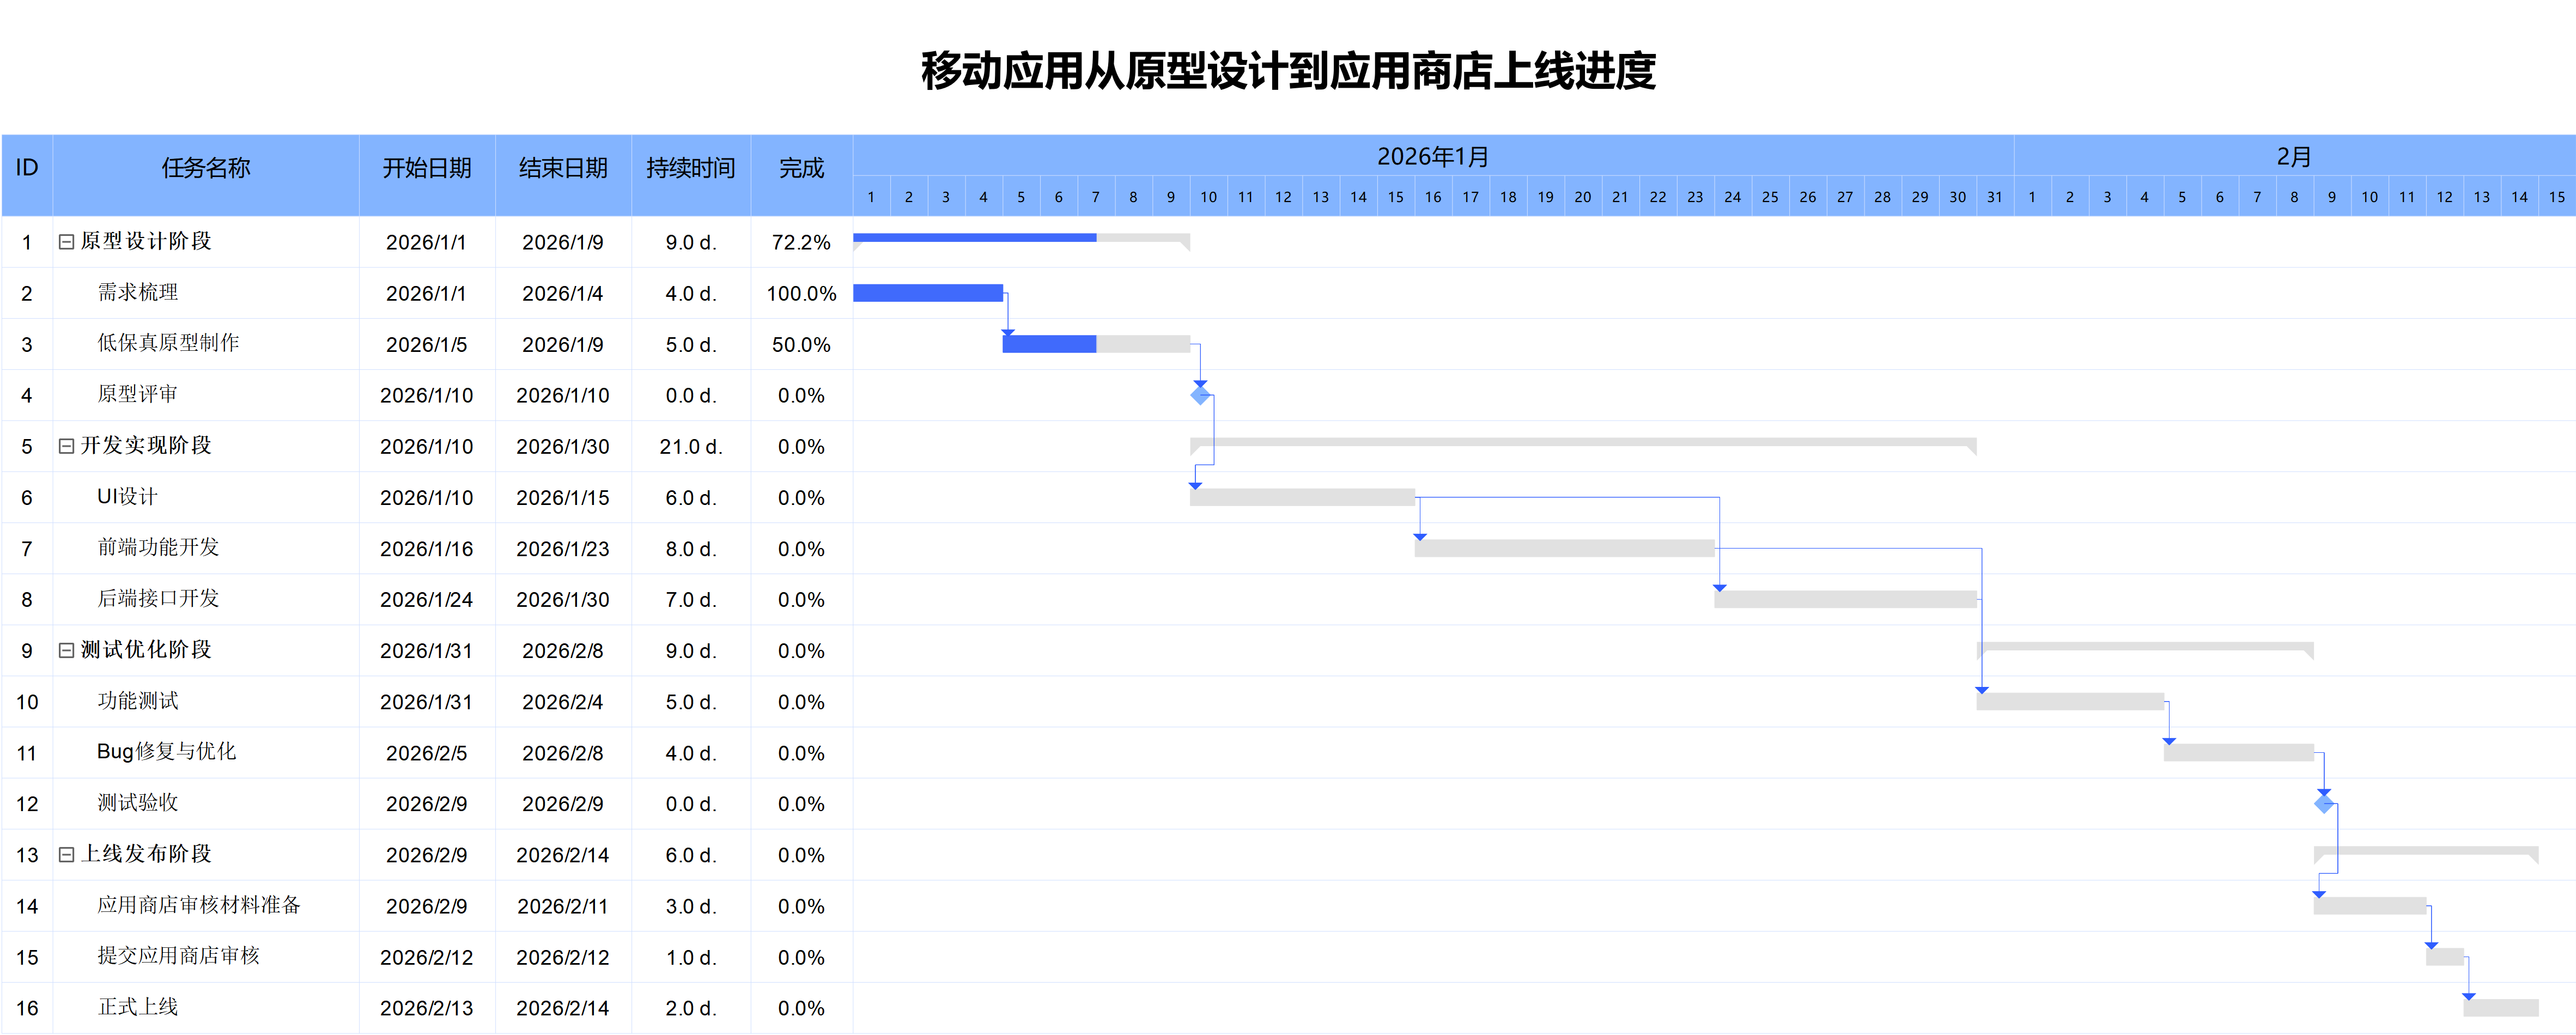This screenshot has height=1035, width=2576.
Task: Click the 2月 timeline month header
Action: tap(2294, 156)
